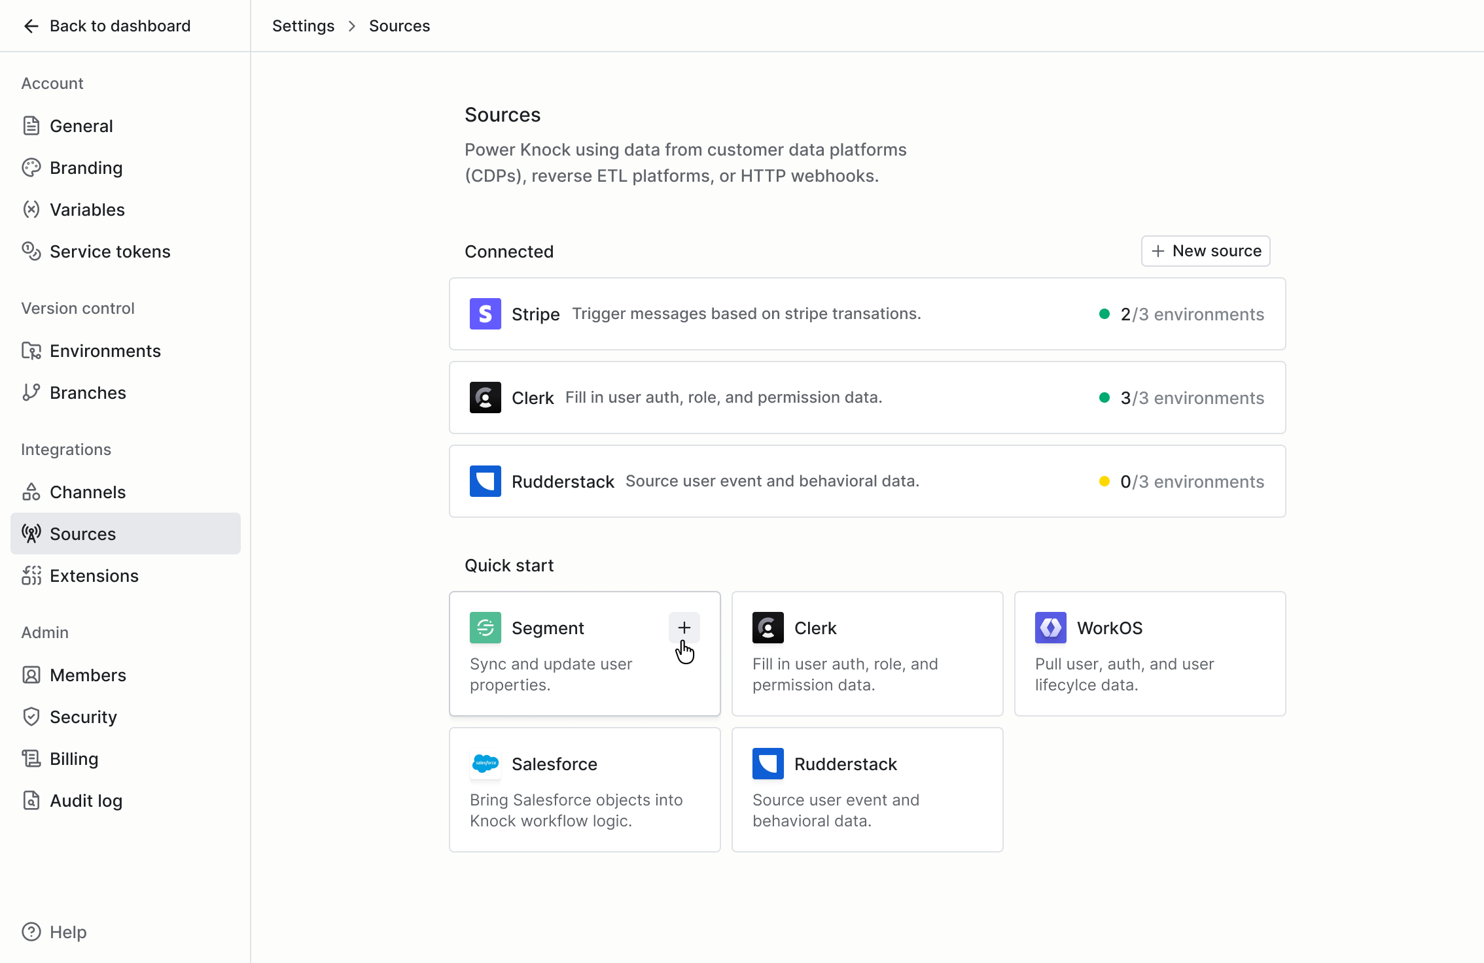Select the WorkOS quick start card
The height and width of the screenshot is (963, 1484).
1149,654
